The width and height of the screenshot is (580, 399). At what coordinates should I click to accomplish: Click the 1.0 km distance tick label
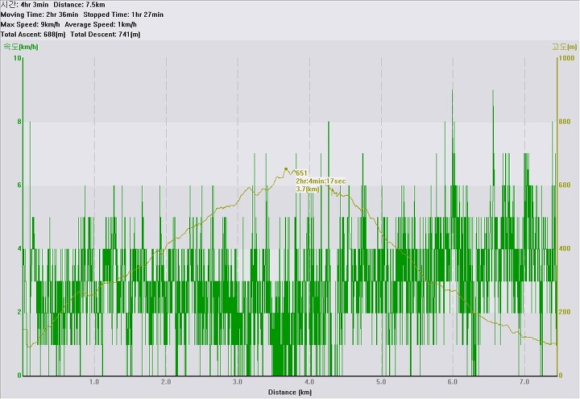click(94, 382)
